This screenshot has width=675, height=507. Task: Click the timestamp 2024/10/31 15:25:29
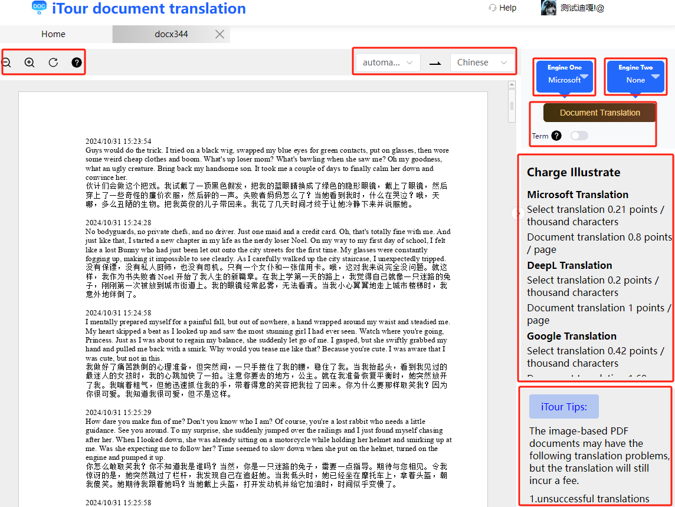pyautogui.click(x=119, y=413)
